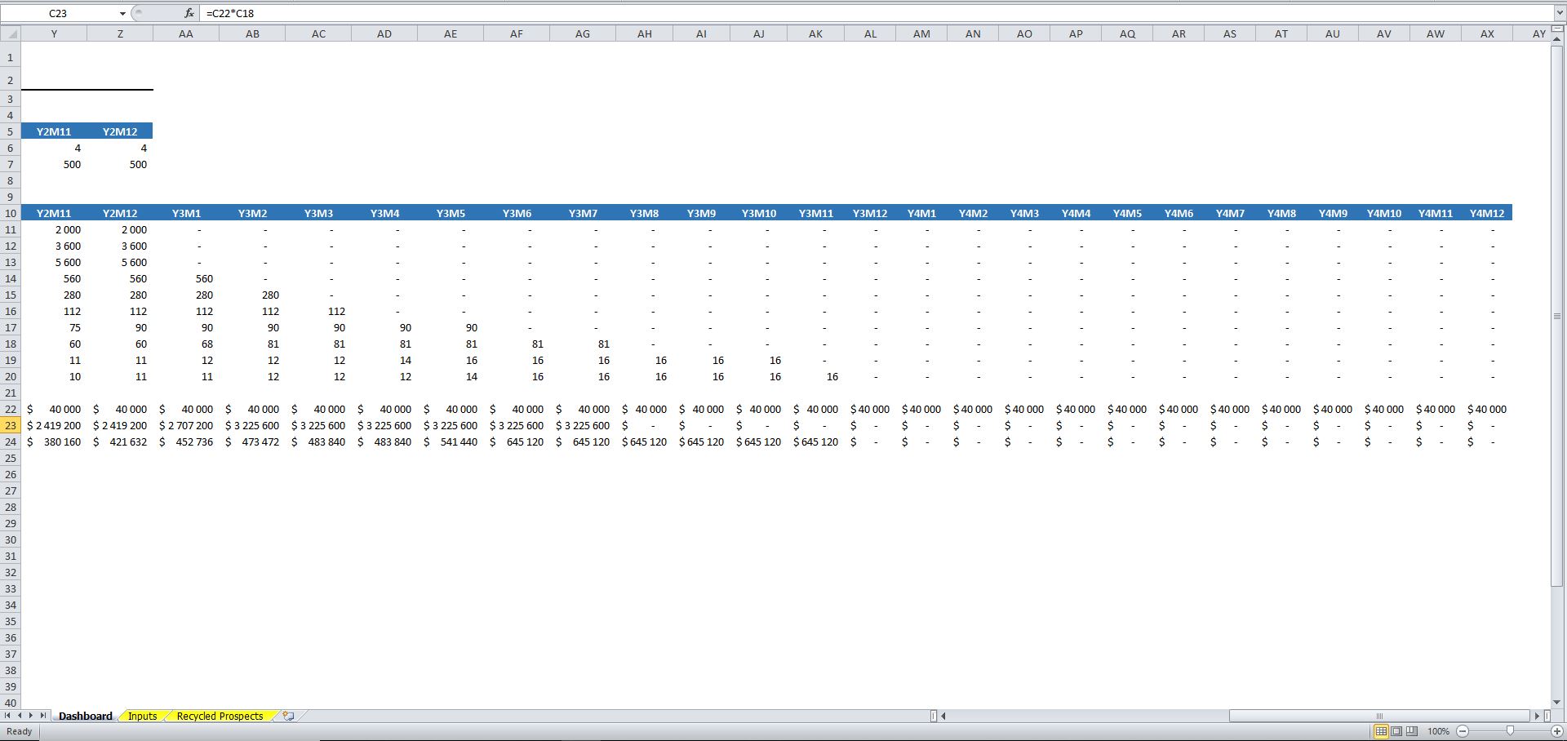This screenshot has width=1567, height=741.
Task: Click the first-sheet navigation arrow
Action: click(x=7, y=716)
